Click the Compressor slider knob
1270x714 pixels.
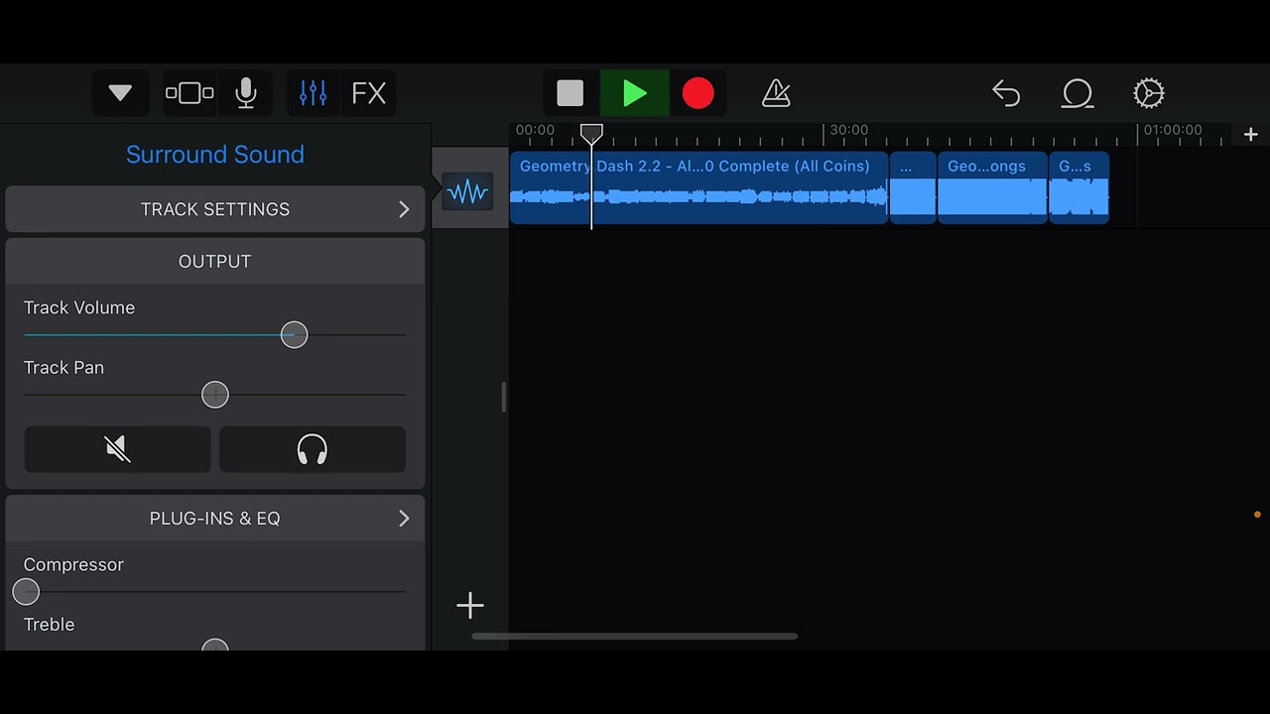pyautogui.click(x=26, y=592)
